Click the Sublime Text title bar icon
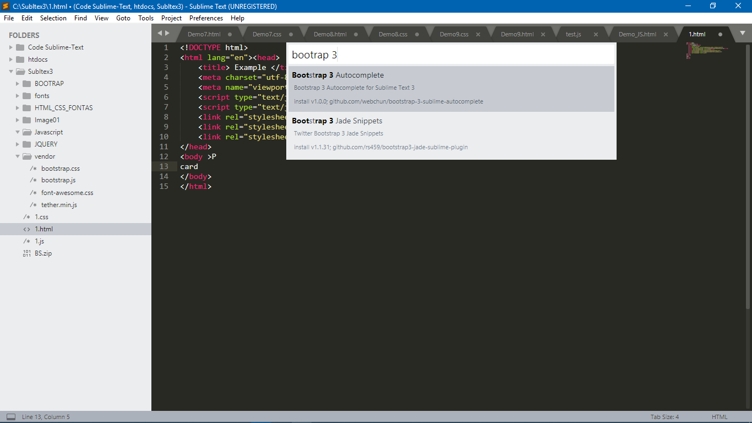 [x=6, y=6]
